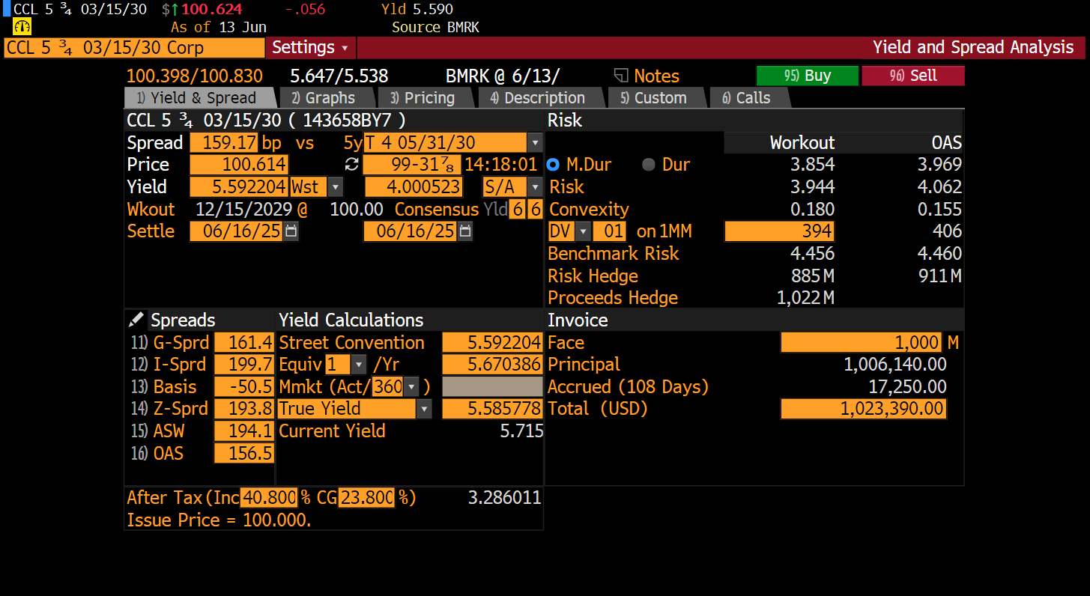
Task: Click the G-Sprd spread link
Action: point(170,343)
